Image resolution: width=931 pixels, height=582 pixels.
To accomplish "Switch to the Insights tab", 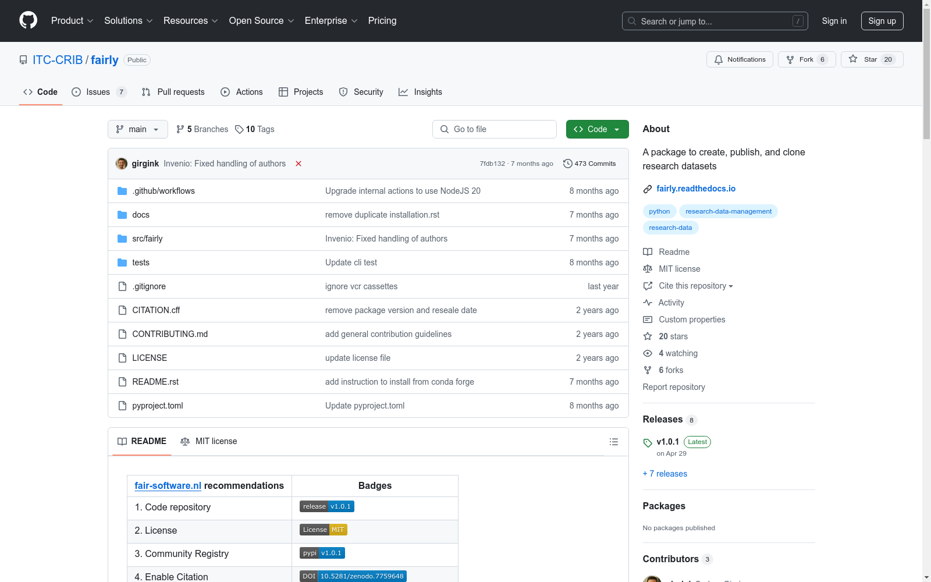I will 420,92.
